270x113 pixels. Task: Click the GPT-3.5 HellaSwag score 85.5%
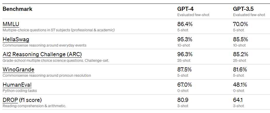241,40
